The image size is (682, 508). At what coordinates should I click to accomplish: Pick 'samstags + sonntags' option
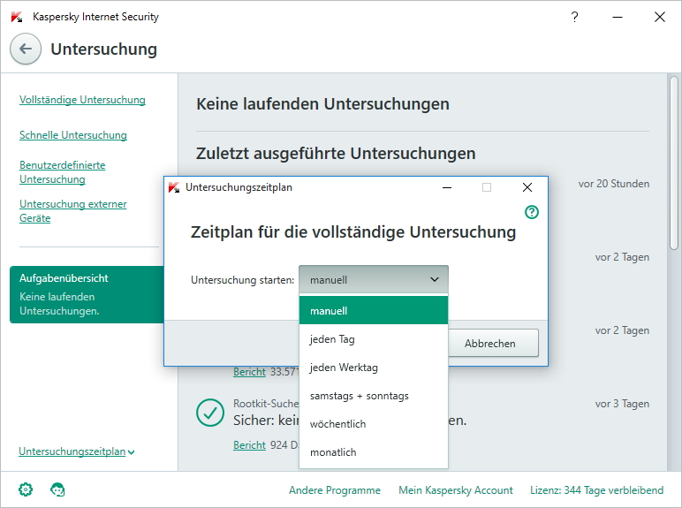(x=374, y=395)
